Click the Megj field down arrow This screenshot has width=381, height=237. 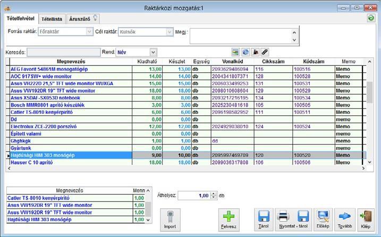point(294,40)
